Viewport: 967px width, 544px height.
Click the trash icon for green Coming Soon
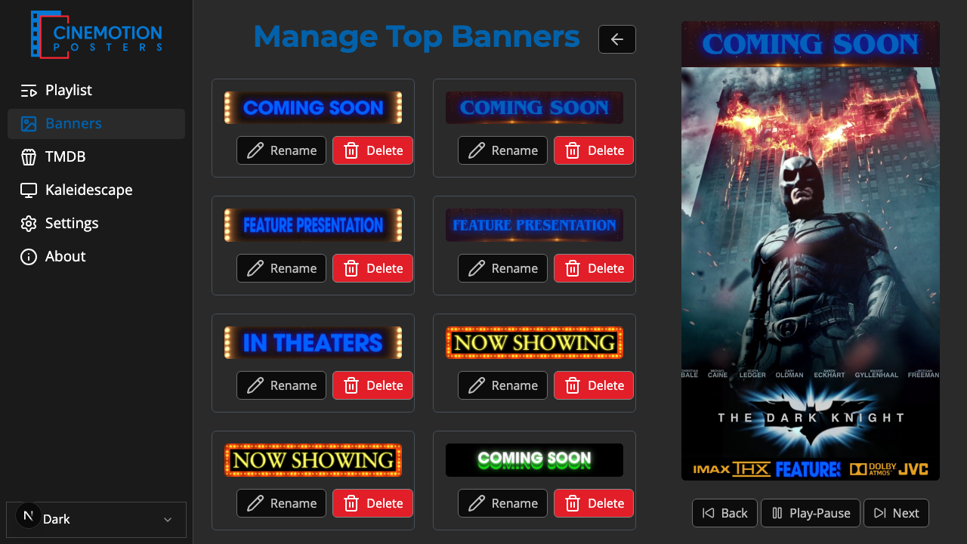pyautogui.click(x=573, y=503)
